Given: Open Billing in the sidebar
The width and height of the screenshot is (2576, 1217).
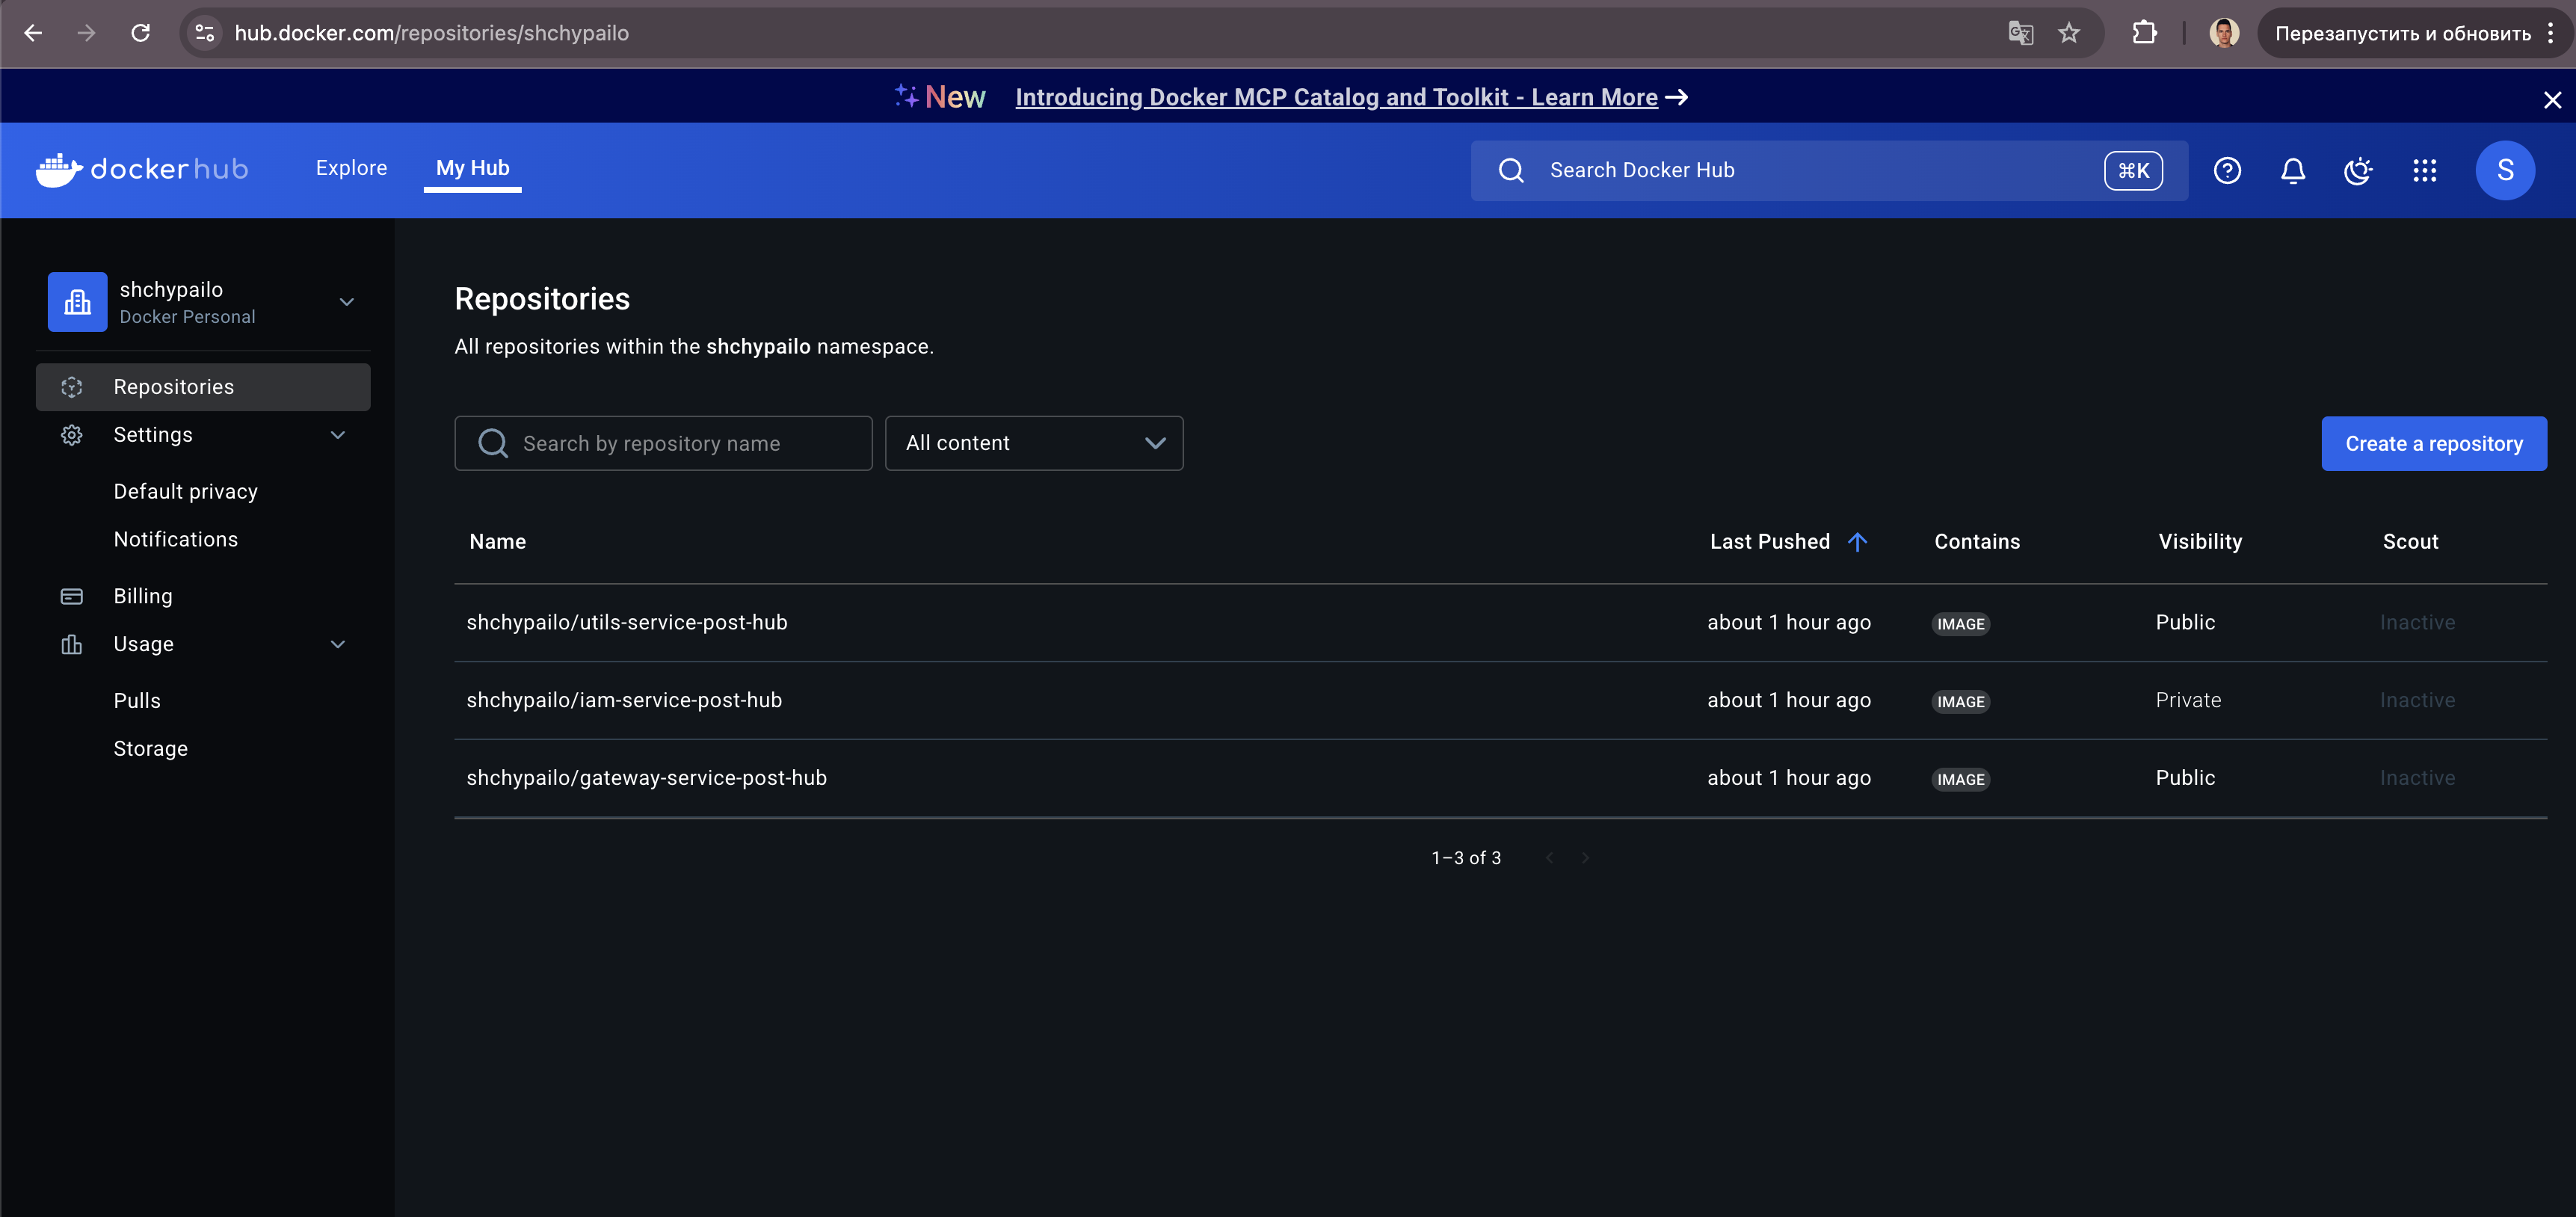Looking at the screenshot, I should (143, 596).
